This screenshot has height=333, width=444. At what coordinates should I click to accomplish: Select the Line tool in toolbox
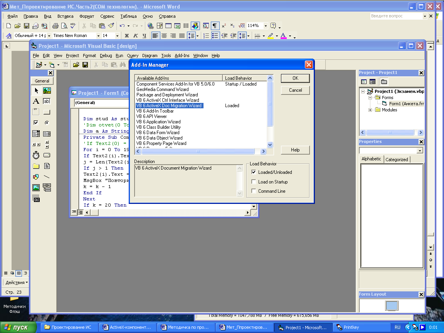[47, 177]
